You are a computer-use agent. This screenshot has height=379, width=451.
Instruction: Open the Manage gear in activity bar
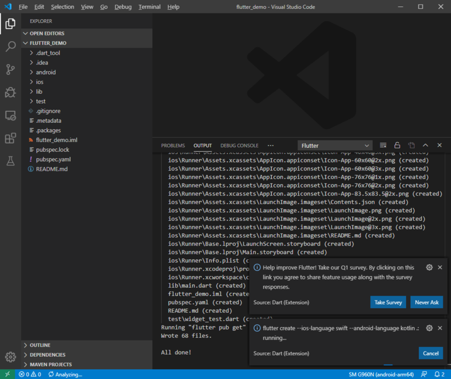[11, 357]
